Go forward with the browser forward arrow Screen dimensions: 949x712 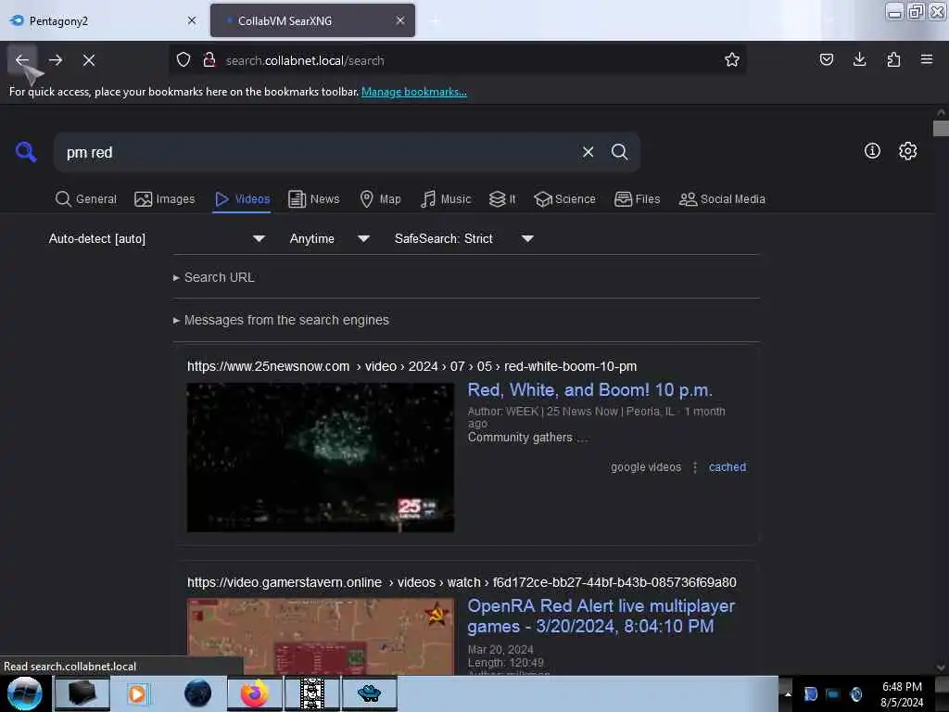tap(55, 60)
